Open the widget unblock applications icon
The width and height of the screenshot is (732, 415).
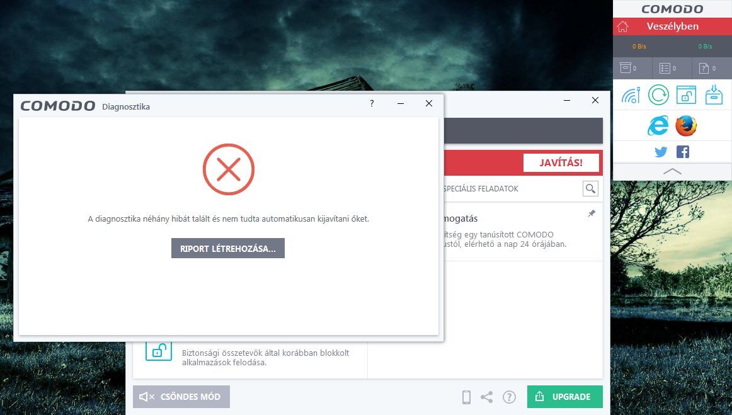click(x=686, y=95)
